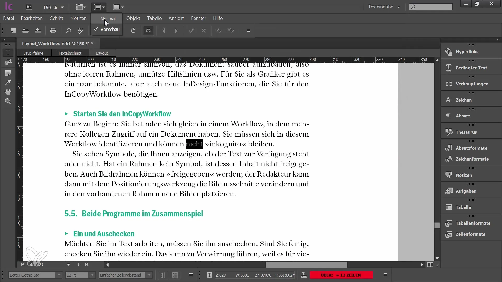502x282 pixels.
Task: Click the Preview mode icon
Action: [149, 31]
